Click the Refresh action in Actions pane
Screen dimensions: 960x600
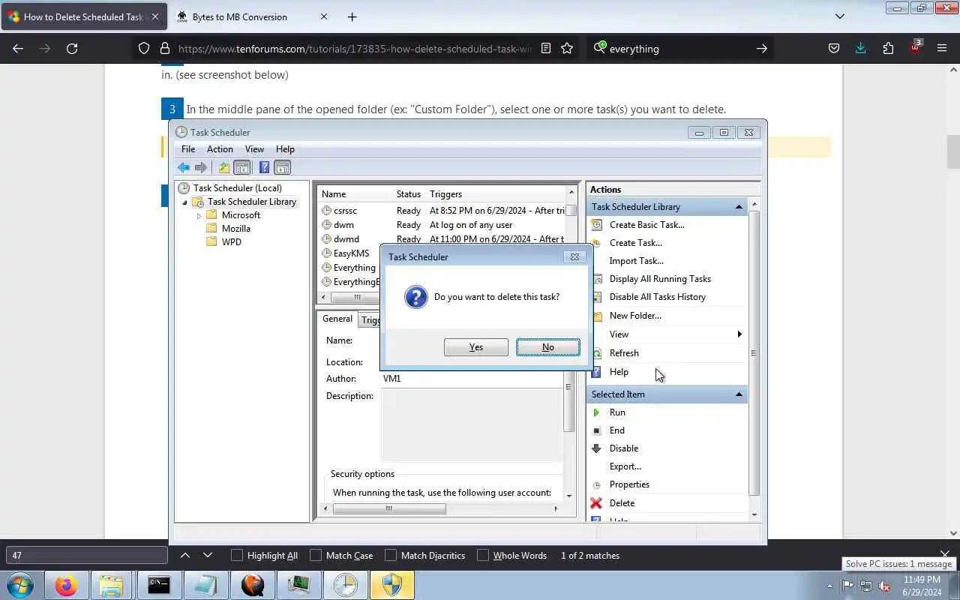624,352
